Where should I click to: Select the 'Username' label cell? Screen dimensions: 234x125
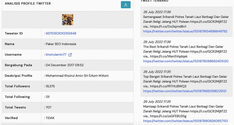coord(22,55)
